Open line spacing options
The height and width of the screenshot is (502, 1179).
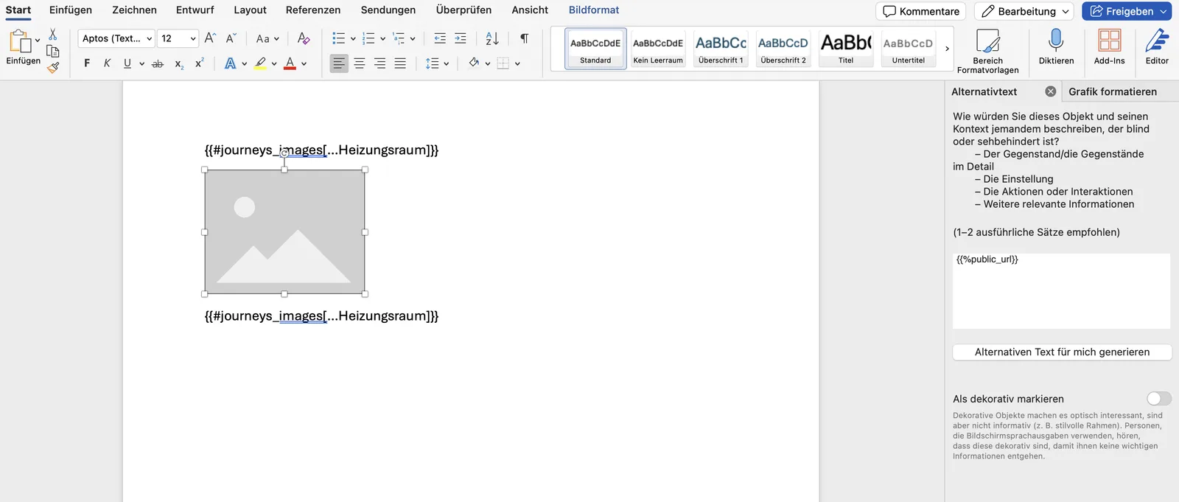pos(437,63)
